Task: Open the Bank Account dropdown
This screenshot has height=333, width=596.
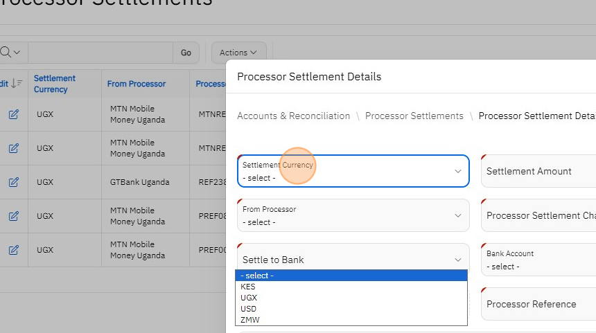Action: [x=538, y=260]
